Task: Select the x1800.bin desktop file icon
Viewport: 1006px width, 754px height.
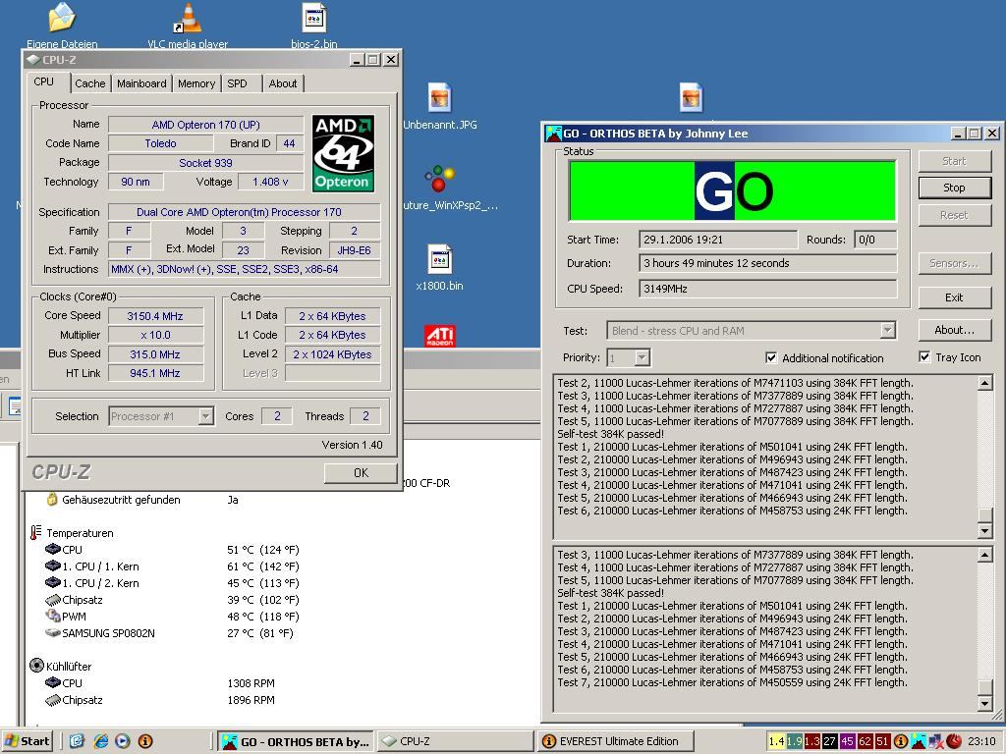Action: coord(439,259)
